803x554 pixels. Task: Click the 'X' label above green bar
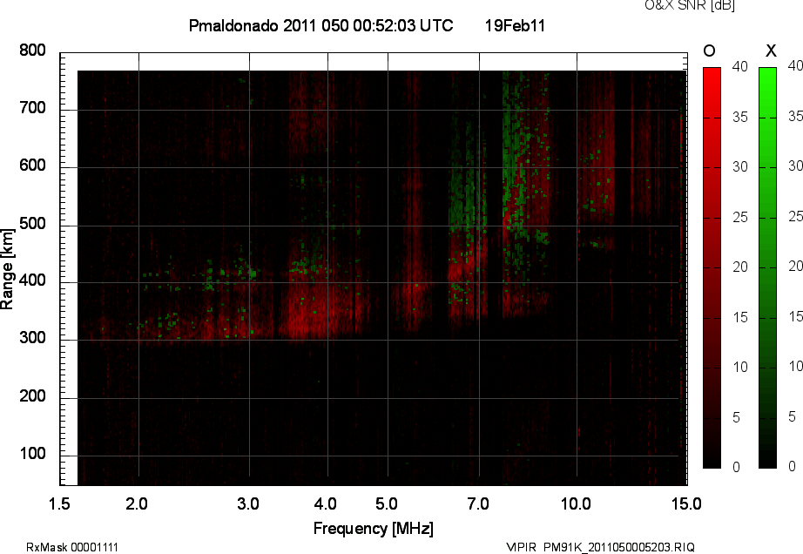point(771,51)
